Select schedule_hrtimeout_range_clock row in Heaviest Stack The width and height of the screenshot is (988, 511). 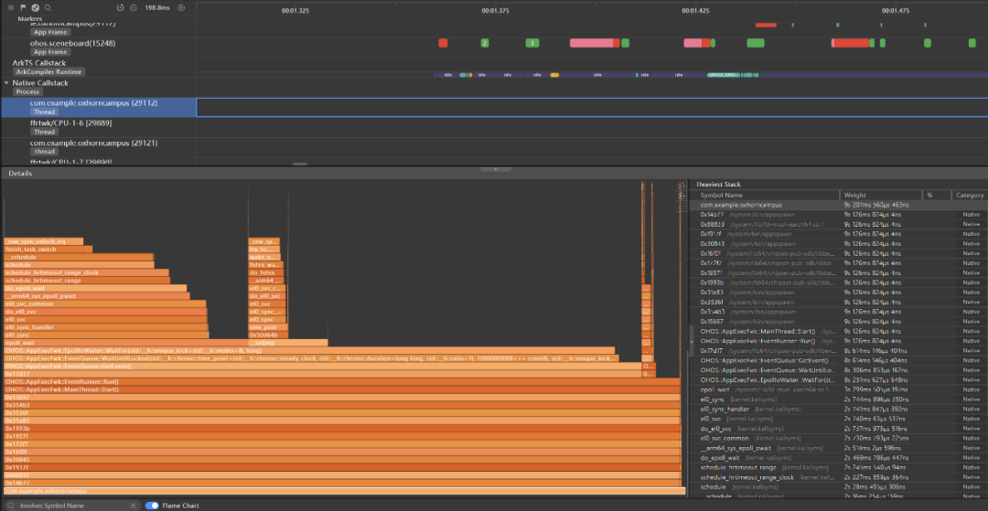click(x=839, y=477)
